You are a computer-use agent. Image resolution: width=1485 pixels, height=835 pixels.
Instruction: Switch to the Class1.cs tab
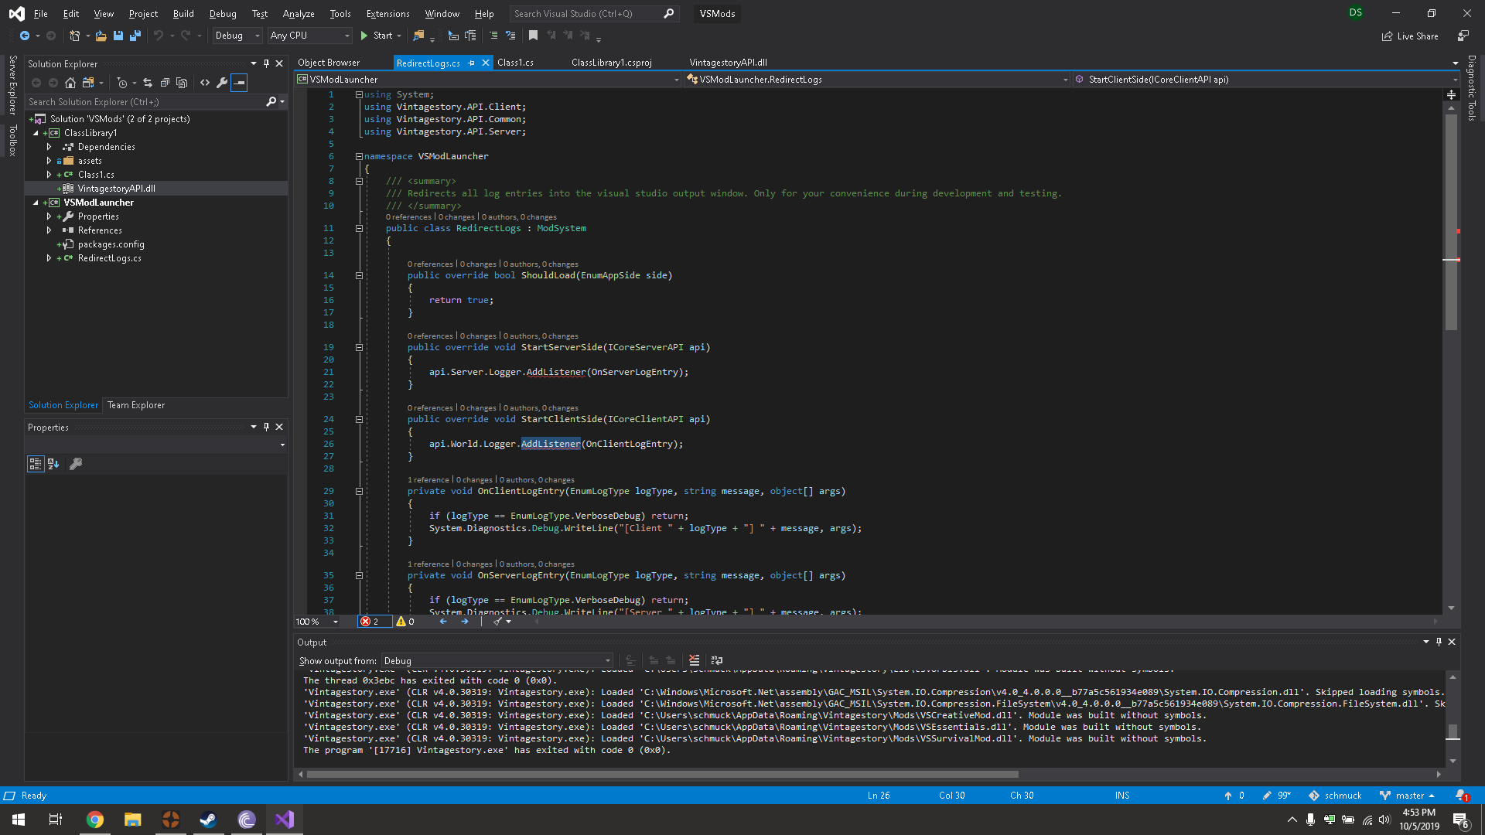[x=515, y=63]
